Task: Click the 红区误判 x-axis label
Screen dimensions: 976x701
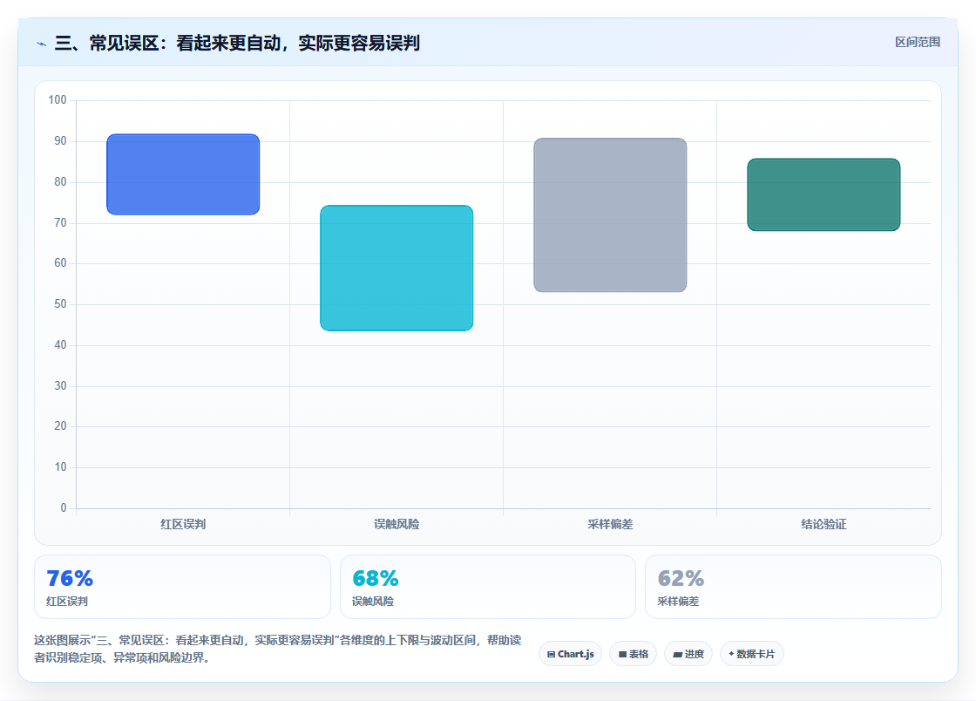Action: click(x=183, y=524)
